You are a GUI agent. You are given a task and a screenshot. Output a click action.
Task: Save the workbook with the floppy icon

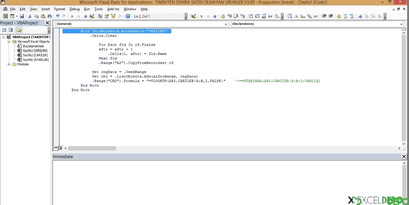(x=22, y=16)
